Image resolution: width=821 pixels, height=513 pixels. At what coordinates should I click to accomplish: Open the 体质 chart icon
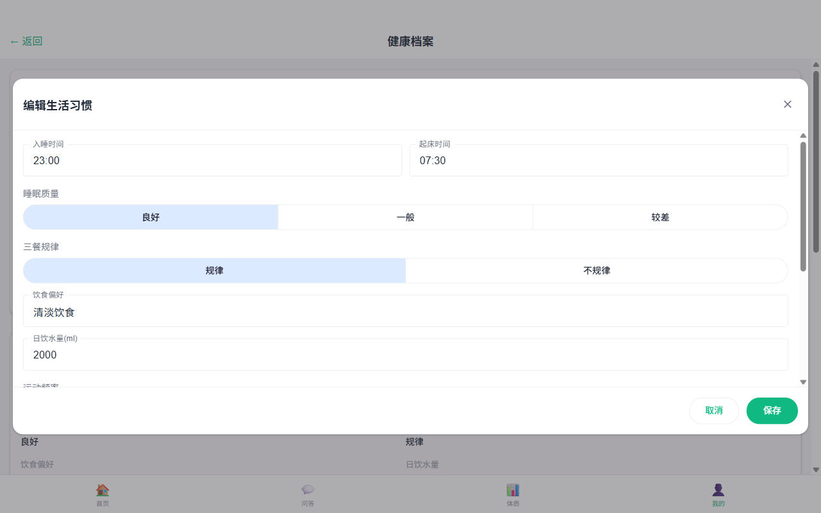point(513,490)
